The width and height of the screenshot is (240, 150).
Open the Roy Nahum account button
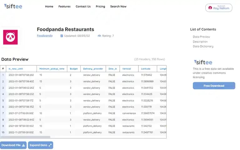click(219, 8)
